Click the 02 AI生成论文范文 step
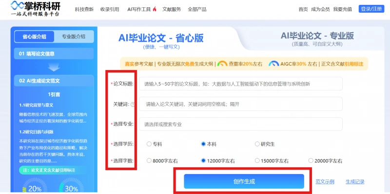This screenshot has height=194, width=390. [x=54, y=81]
